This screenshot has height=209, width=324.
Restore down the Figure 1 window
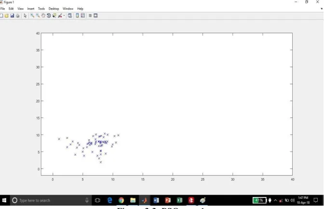(x=307, y=2)
